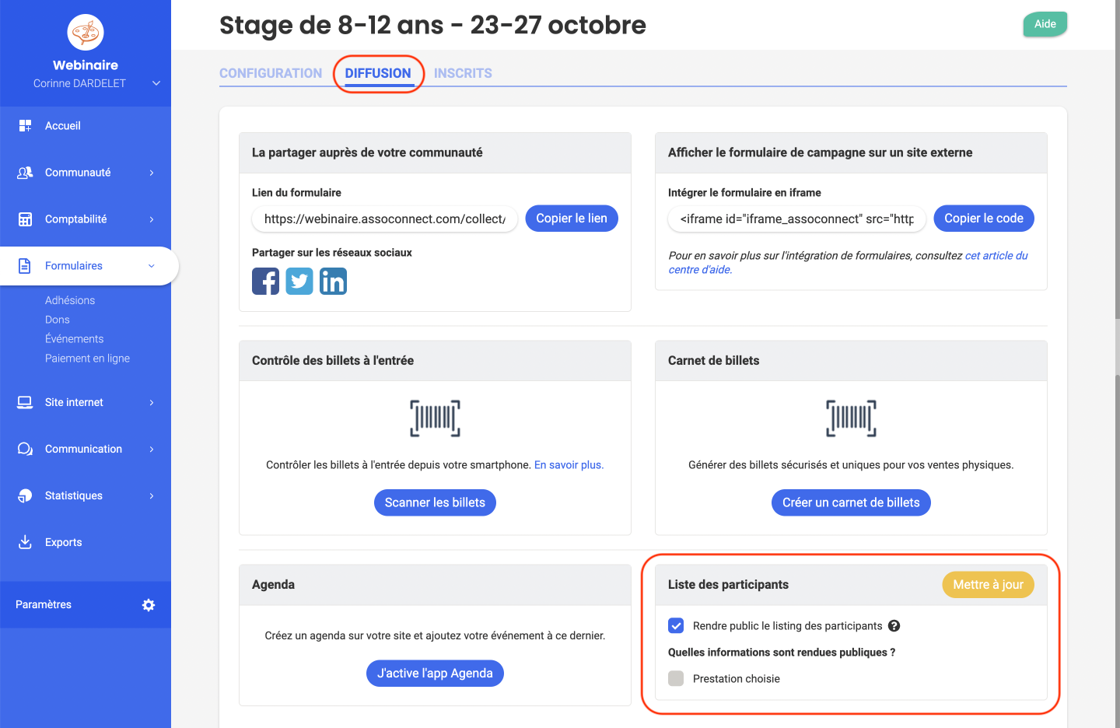
Task: Share the form on LinkedIn
Action: tap(333, 282)
